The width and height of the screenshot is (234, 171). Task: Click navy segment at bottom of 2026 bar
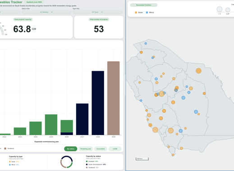67,134
